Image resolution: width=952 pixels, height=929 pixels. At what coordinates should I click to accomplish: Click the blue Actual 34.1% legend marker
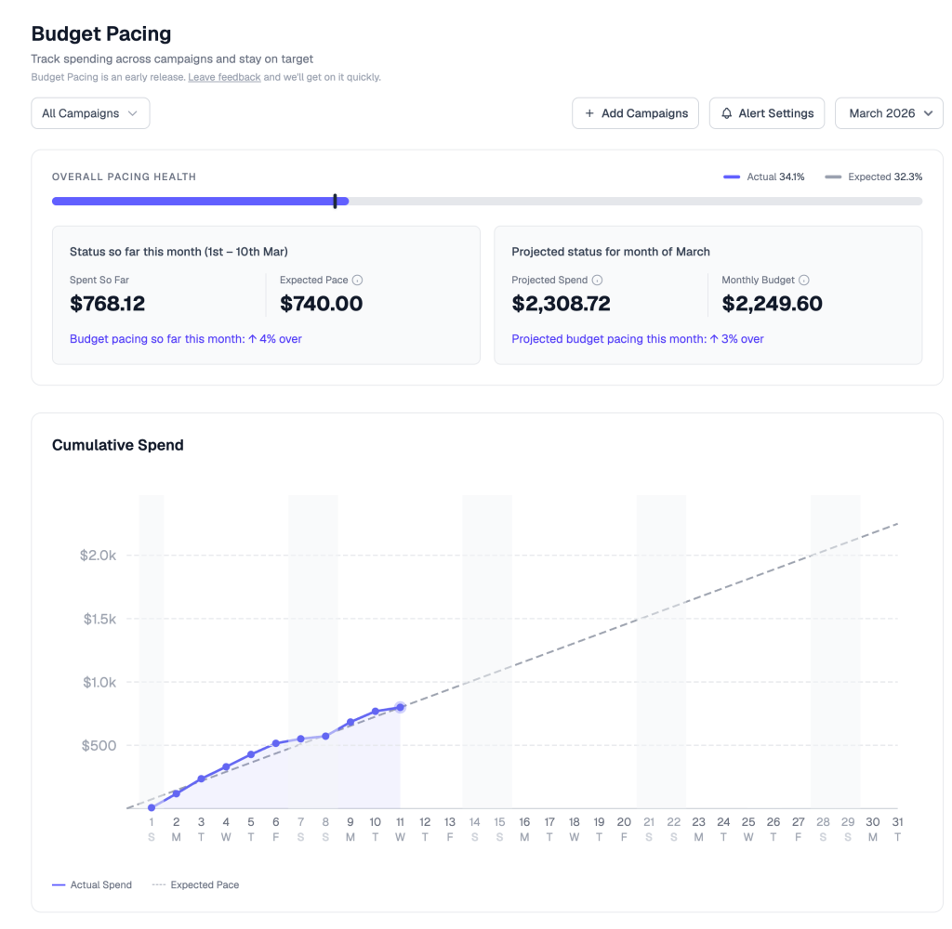[x=732, y=177]
